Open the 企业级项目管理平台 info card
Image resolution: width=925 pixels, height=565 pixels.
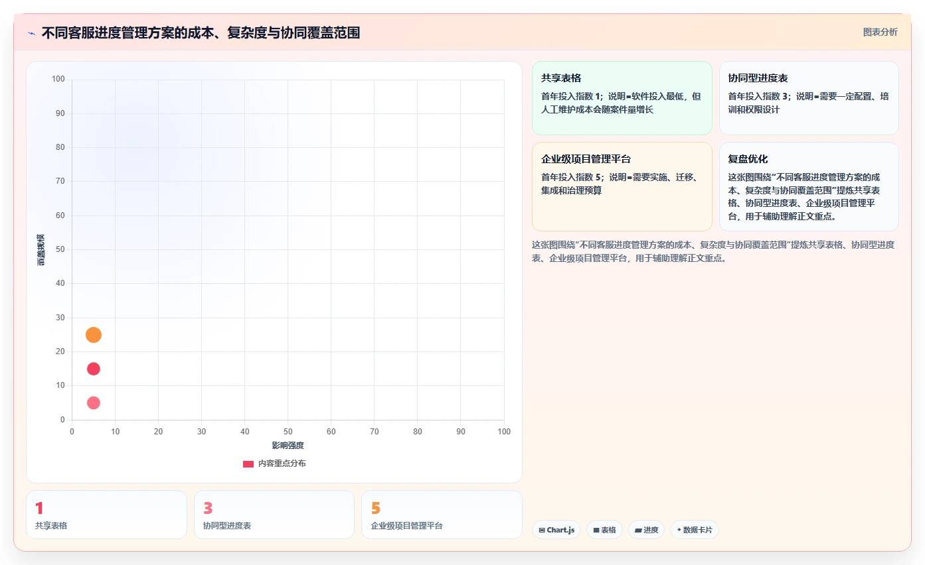[x=622, y=187]
